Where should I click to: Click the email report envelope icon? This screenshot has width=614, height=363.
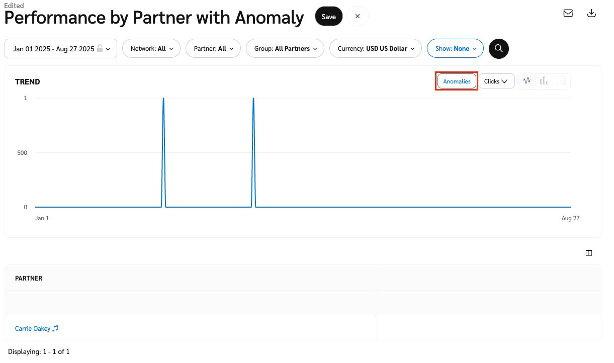[568, 14]
